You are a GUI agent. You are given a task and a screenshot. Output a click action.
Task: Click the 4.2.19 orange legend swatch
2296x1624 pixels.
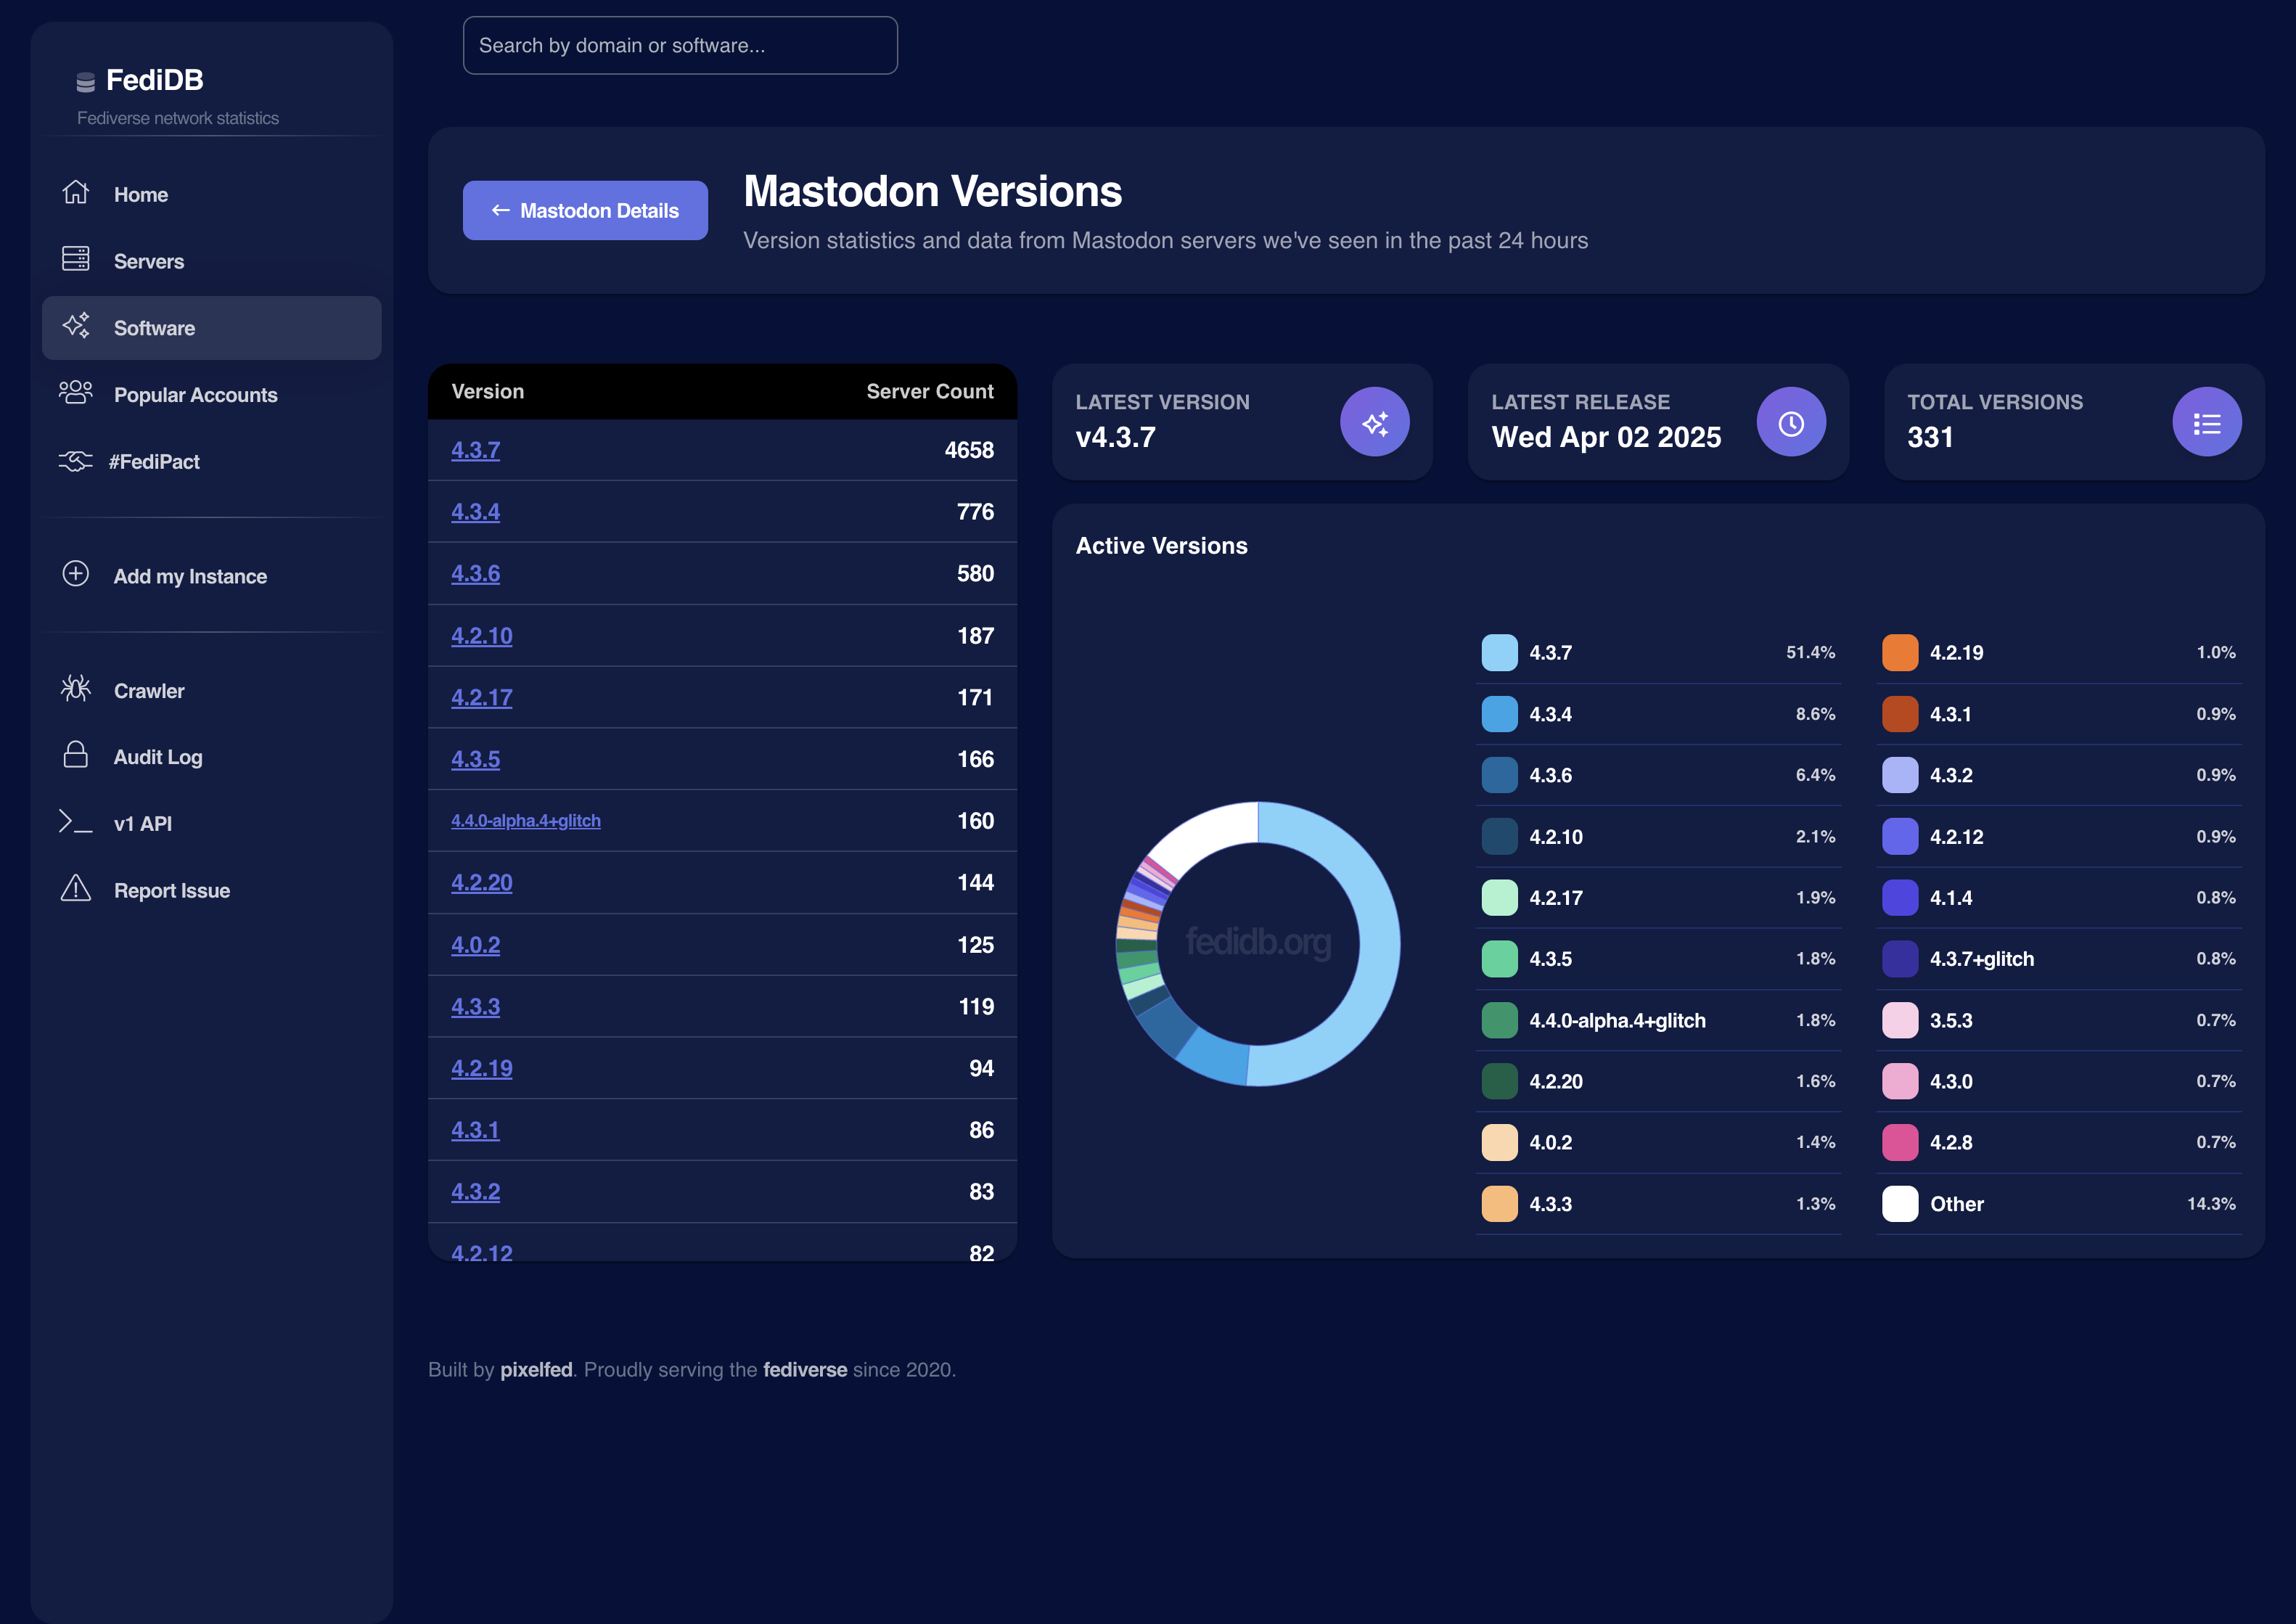1900,653
